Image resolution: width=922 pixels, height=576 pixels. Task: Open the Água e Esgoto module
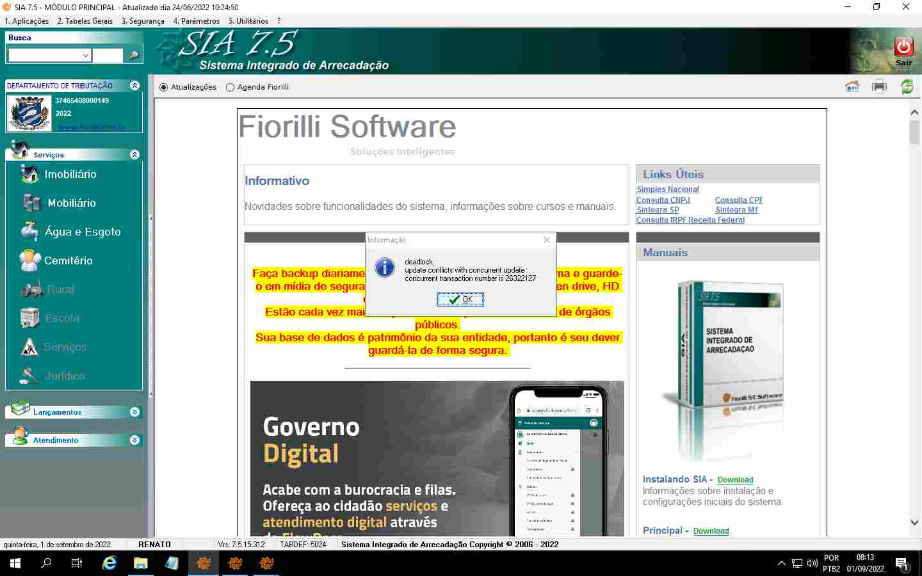pos(82,232)
